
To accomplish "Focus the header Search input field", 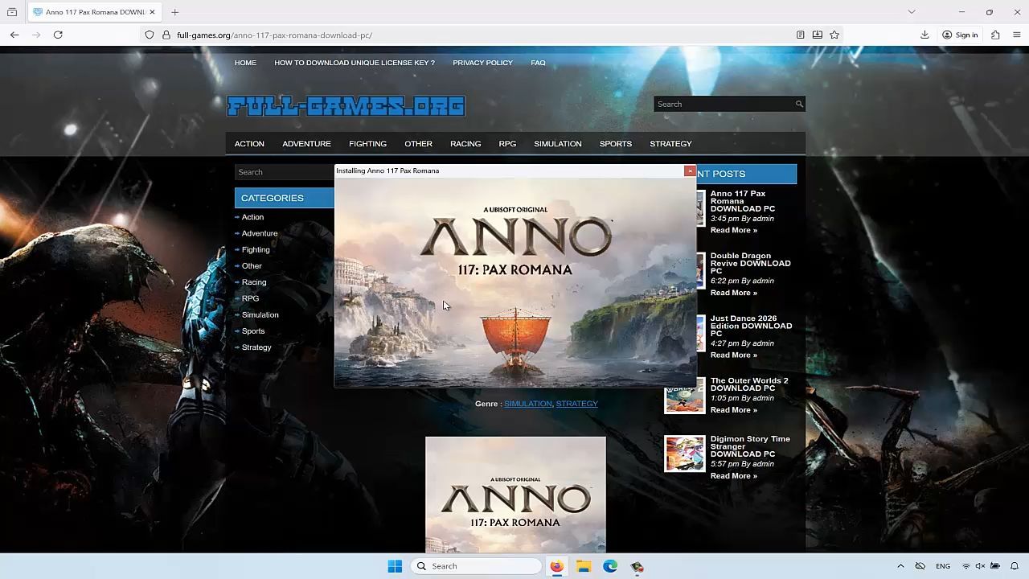I will point(724,104).
